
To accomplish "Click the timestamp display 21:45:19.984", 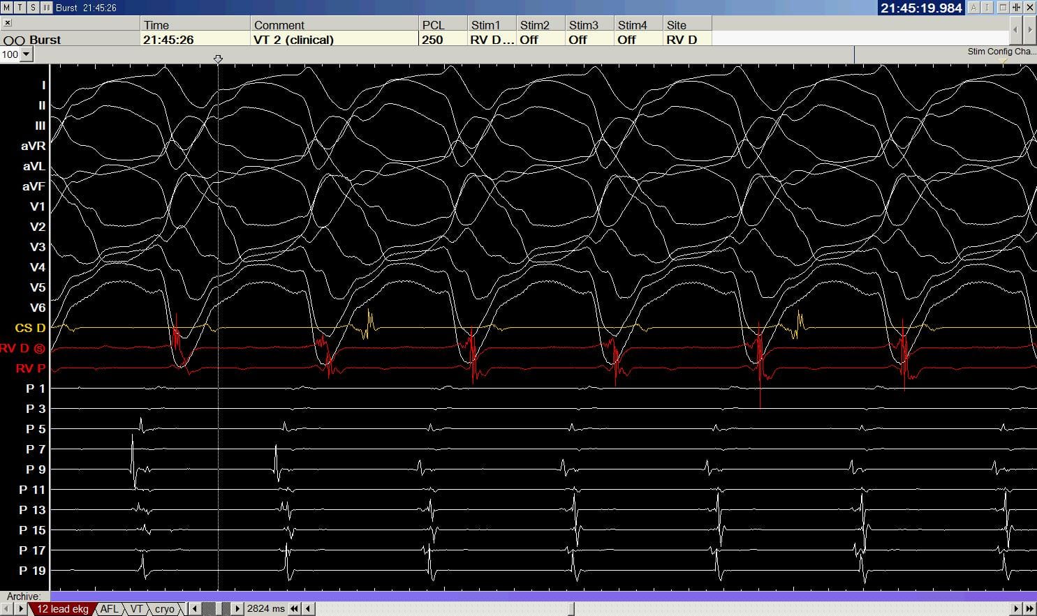I will (921, 8).
